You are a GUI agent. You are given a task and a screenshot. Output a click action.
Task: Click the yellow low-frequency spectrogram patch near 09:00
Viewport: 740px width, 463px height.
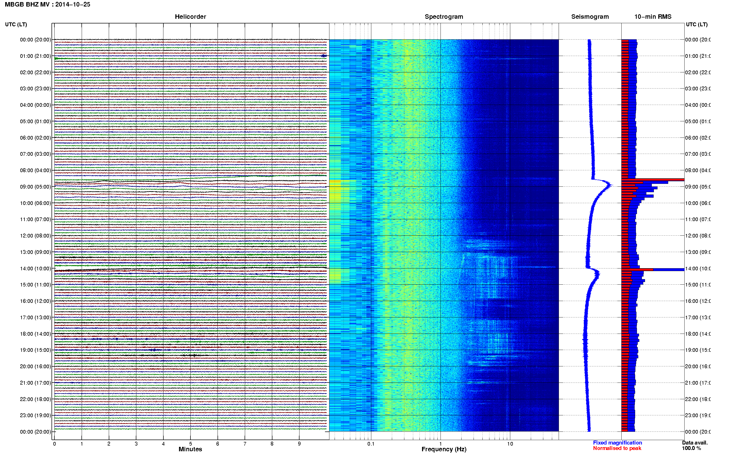click(335, 191)
